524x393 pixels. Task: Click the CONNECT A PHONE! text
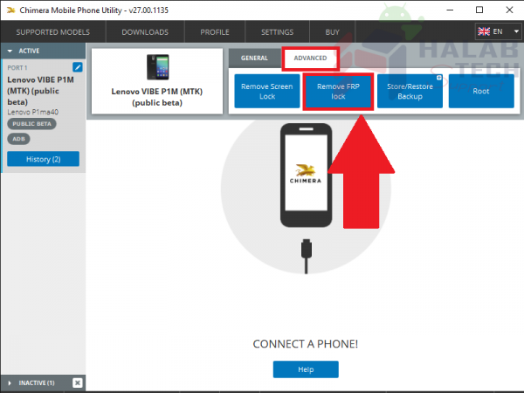click(x=306, y=344)
